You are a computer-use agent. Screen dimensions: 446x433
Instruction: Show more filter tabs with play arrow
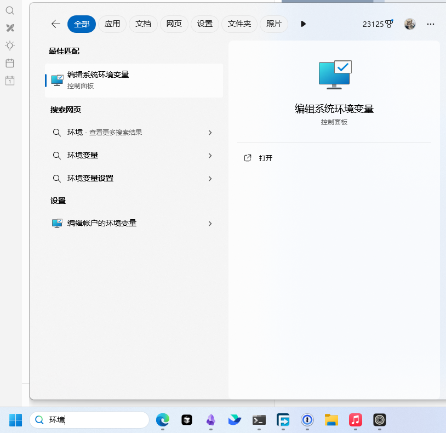(303, 24)
